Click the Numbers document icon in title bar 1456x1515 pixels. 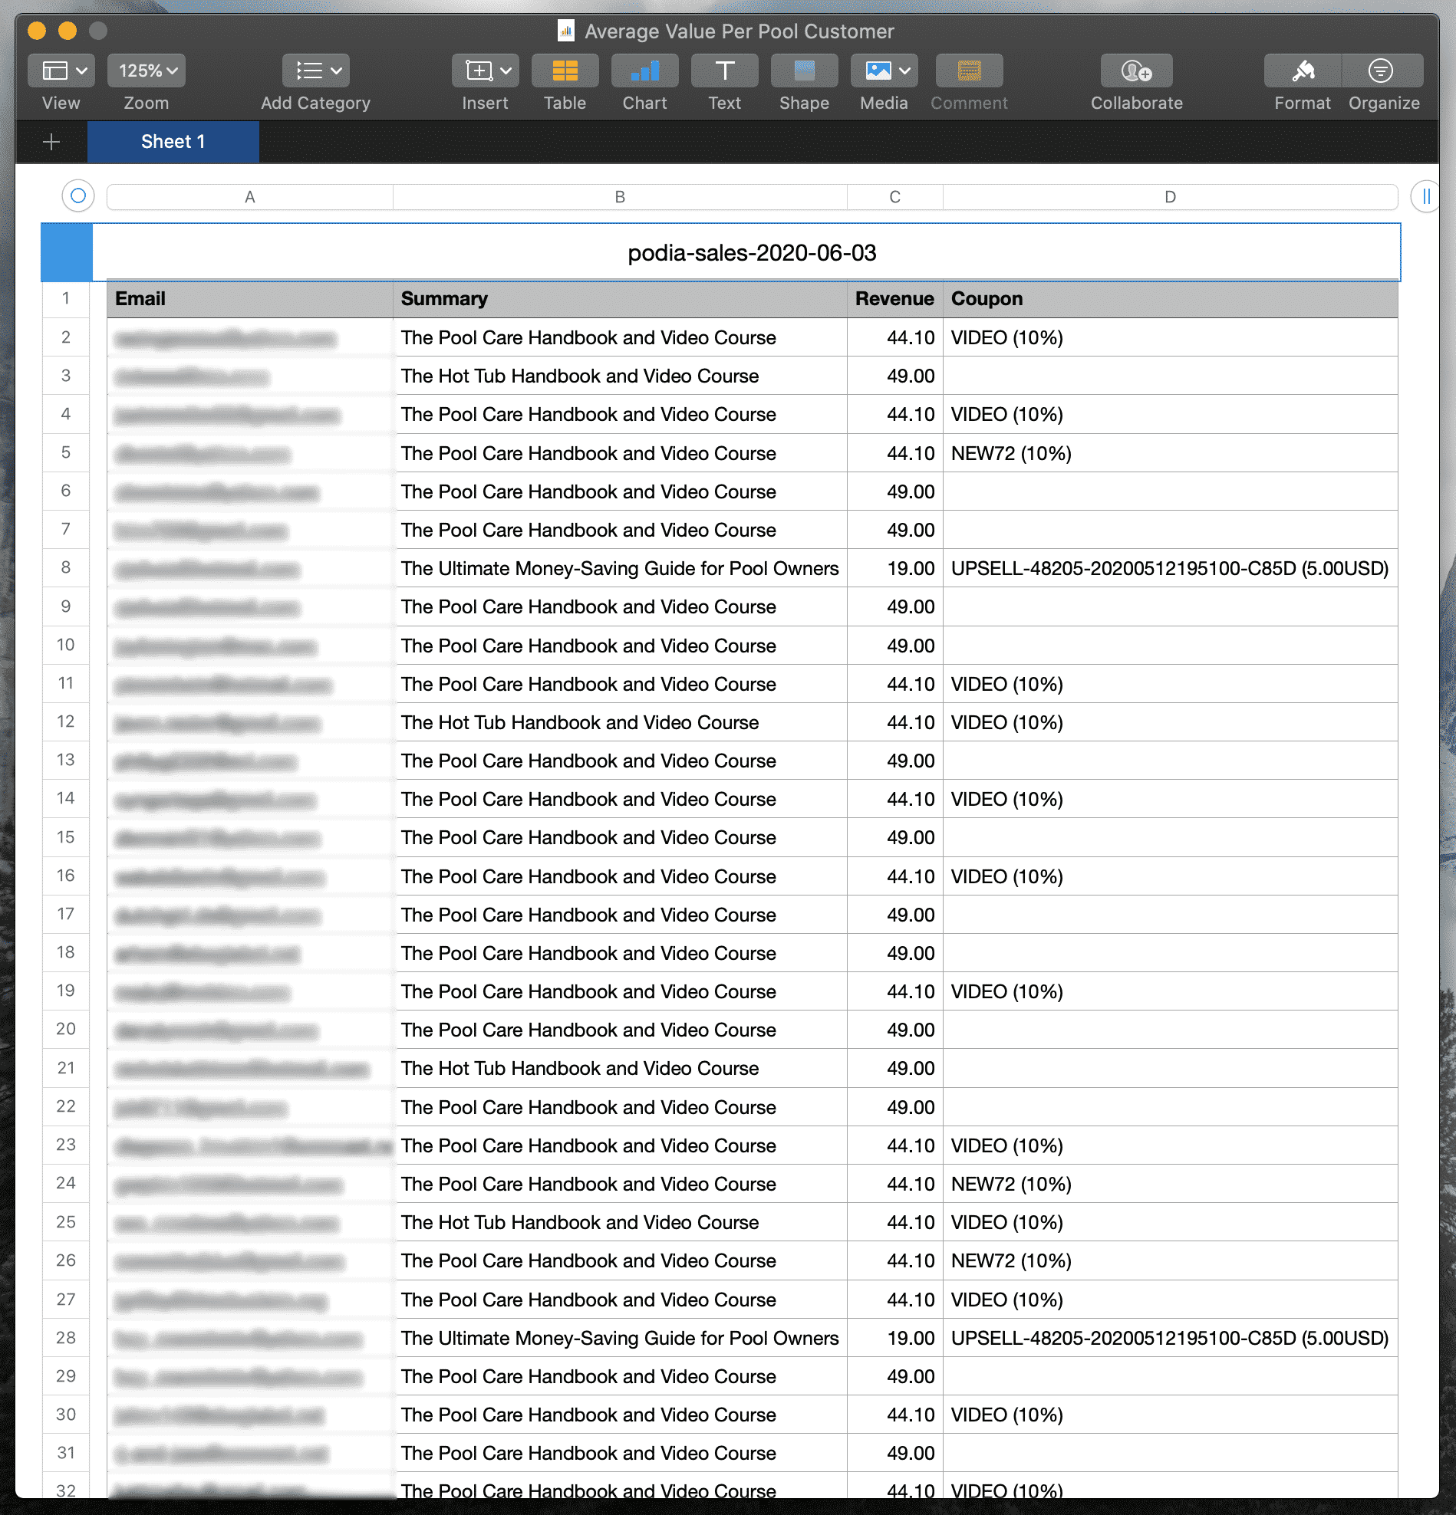click(566, 31)
